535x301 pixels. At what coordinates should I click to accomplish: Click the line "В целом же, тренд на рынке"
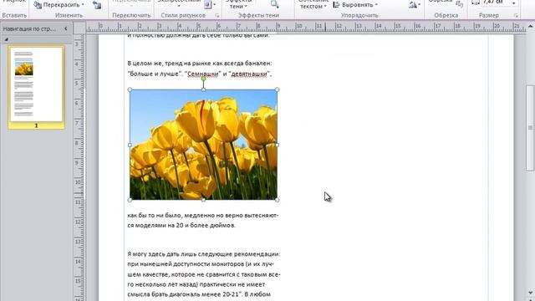200,64
